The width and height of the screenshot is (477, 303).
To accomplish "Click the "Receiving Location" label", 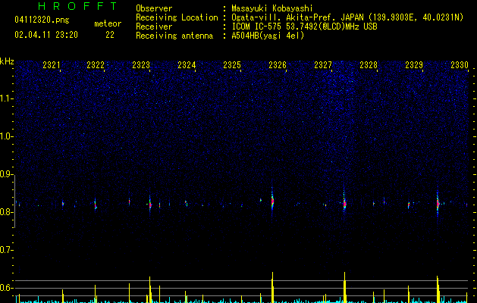I will [177, 17].
